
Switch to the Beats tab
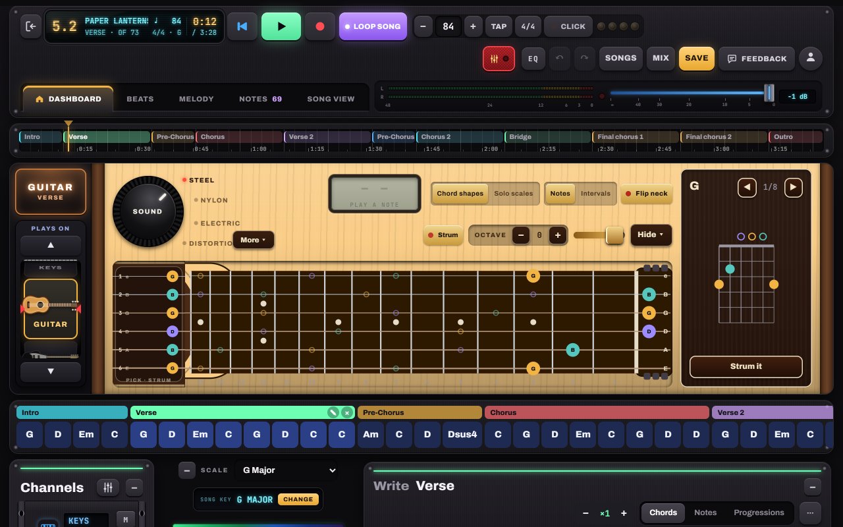click(140, 99)
